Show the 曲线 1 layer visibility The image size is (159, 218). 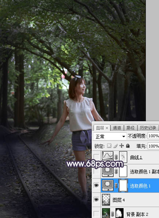[x=96, y=157]
